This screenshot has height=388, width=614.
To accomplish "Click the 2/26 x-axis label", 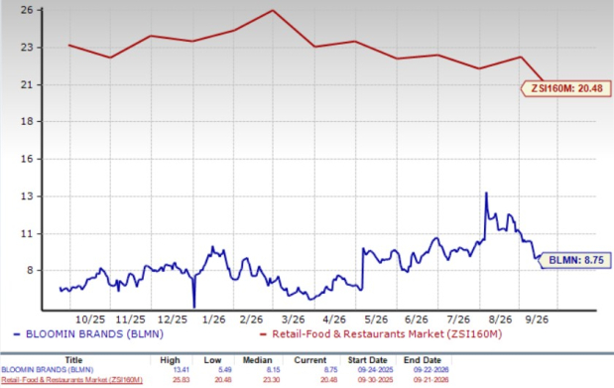I will pos(251,320).
